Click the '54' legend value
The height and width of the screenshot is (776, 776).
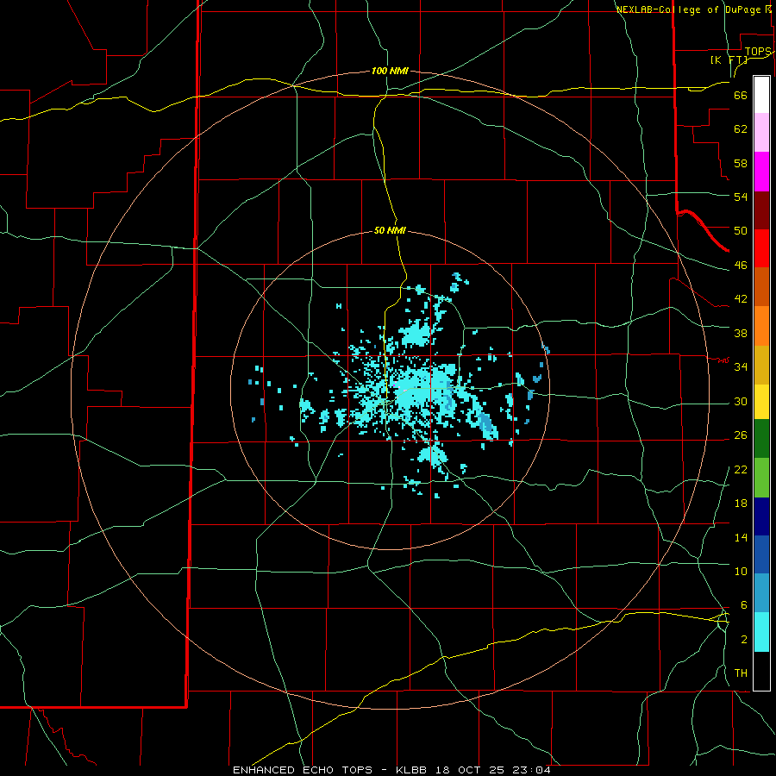pos(741,197)
